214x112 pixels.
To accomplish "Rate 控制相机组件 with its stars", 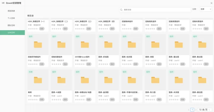I will click(x=150, y=29).
